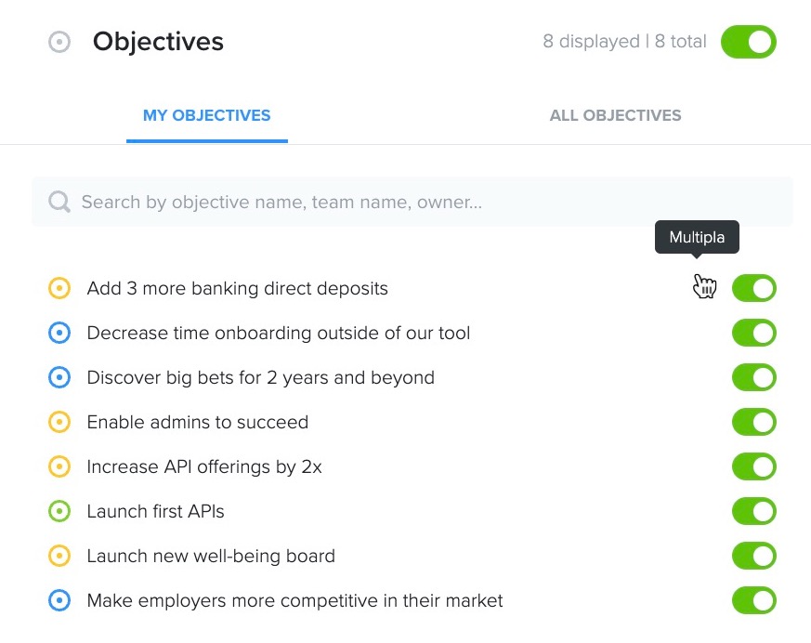Click blue target icon beside Make employers more competitive
811x643 pixels.
[x=59, y=600]
